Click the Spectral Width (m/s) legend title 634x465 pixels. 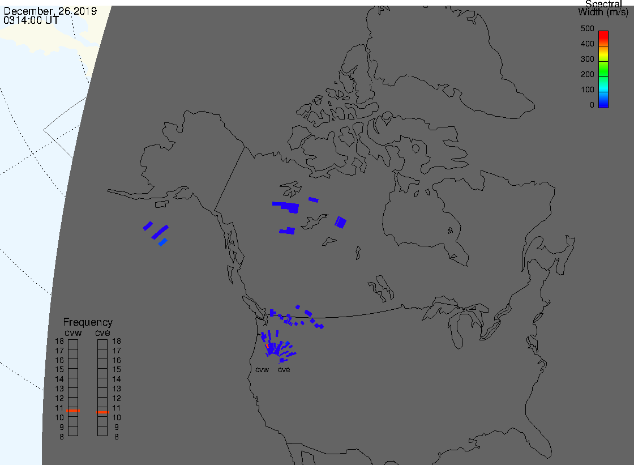pyautogui.click(x=603, y=8)
